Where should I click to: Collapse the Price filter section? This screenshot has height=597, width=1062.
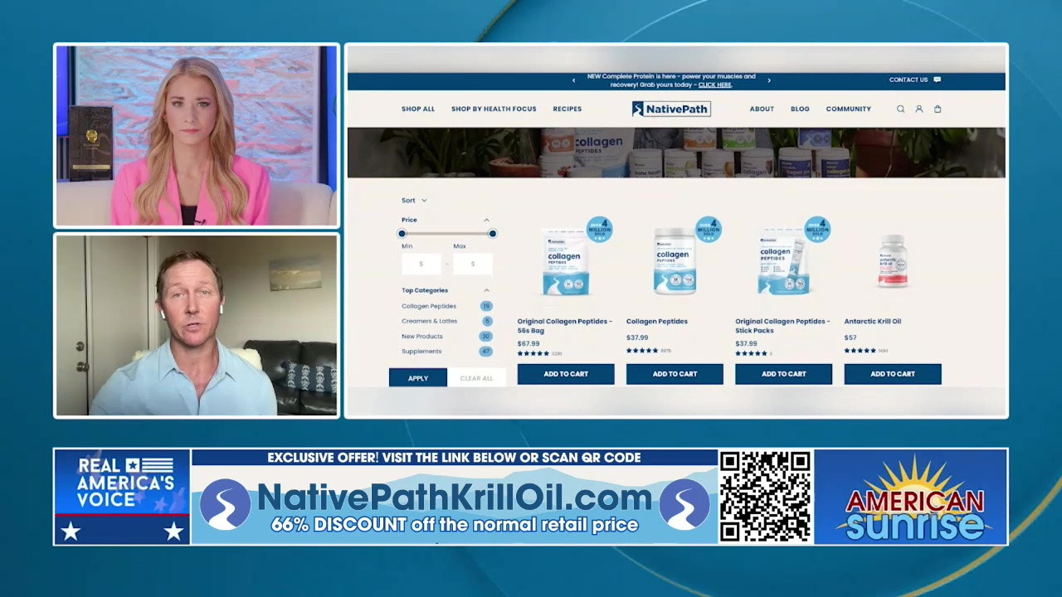point(486,220)
